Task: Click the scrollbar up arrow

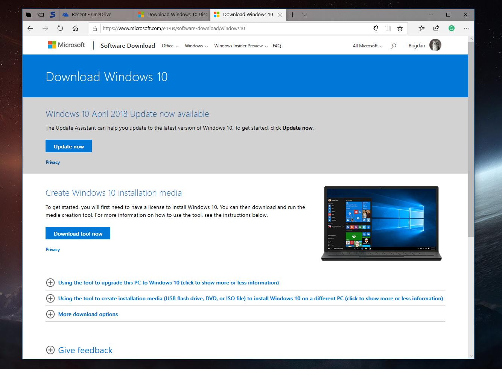Action: (471, 39)
